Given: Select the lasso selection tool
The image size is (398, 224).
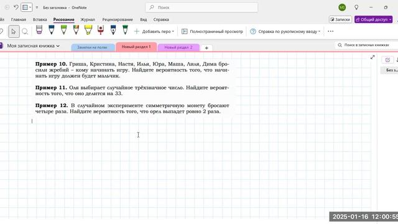Looking at the screenshot, I should click(x=25, y=32).
